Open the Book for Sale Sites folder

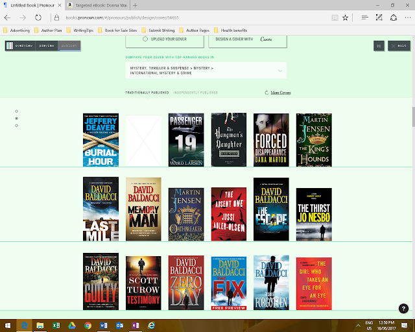pos(117,30)
